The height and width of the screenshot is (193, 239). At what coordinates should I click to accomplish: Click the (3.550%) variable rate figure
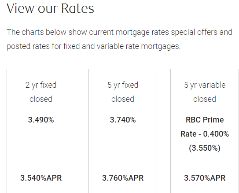(x=205, y=148)
